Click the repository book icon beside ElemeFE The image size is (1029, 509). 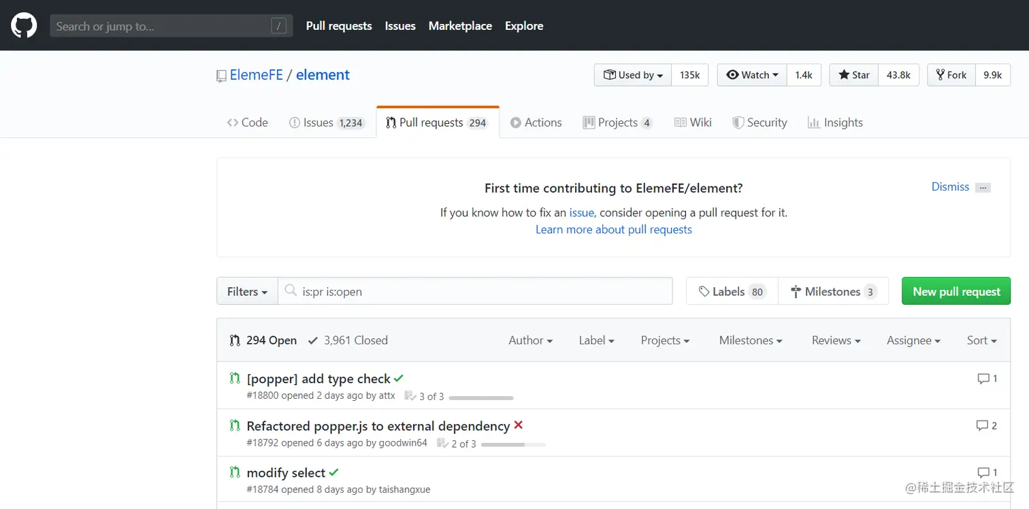[x=221, y=76]
